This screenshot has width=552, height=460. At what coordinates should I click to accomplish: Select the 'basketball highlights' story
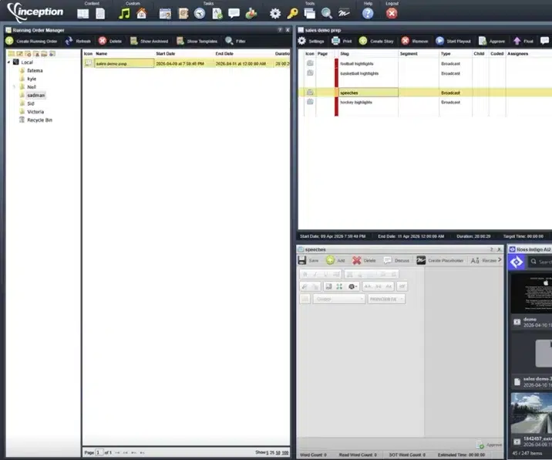coord(359,73)
